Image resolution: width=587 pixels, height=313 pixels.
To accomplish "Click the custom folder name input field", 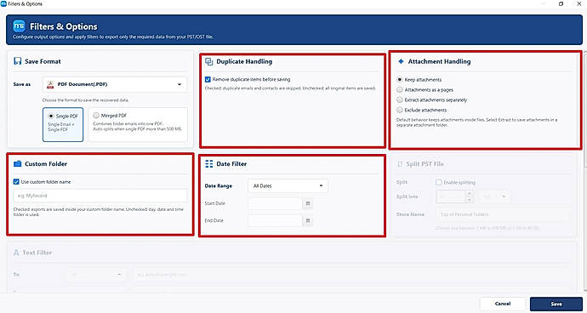I will pos(100,196).
